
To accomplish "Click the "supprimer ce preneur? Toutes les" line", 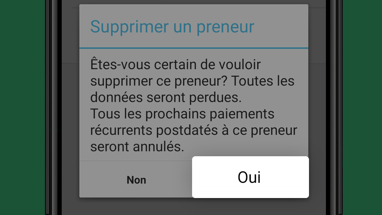I will (x=192, y=81).
